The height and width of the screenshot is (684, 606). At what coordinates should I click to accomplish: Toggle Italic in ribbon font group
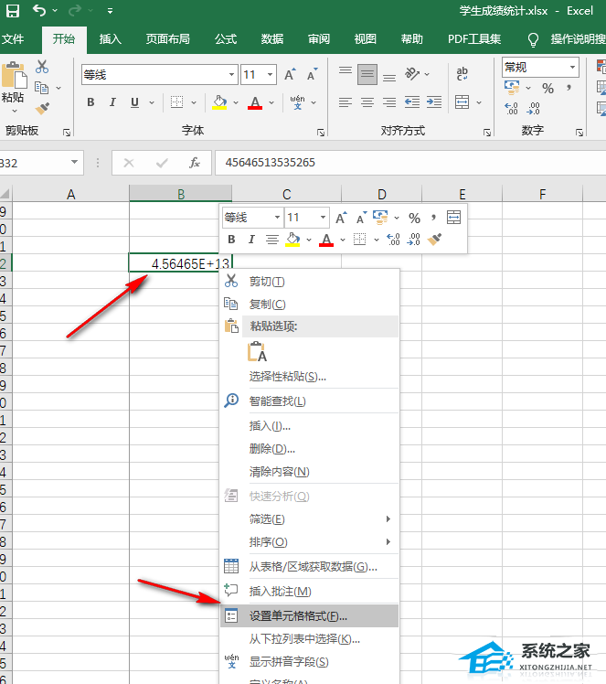click(112, 102)
